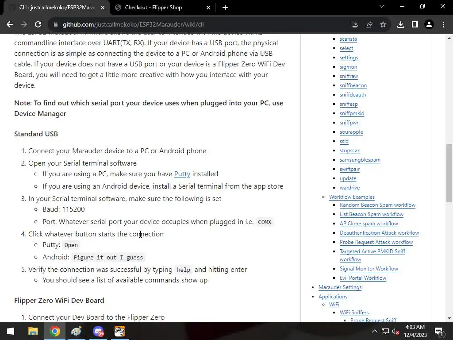
Task: Click the address bar URL
Action: pyautogui.click(x=133, y=25)
